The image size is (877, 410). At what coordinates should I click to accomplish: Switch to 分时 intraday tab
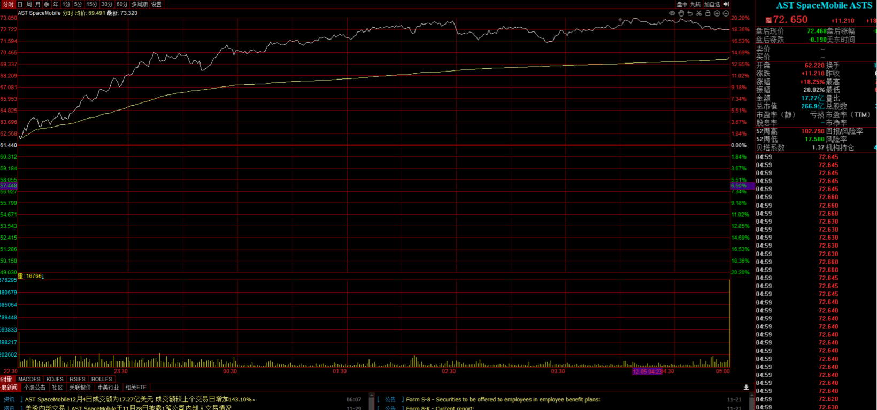(8, 4)
